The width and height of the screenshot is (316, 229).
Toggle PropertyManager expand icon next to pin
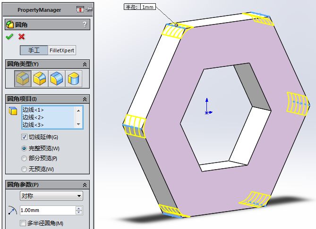80,9
